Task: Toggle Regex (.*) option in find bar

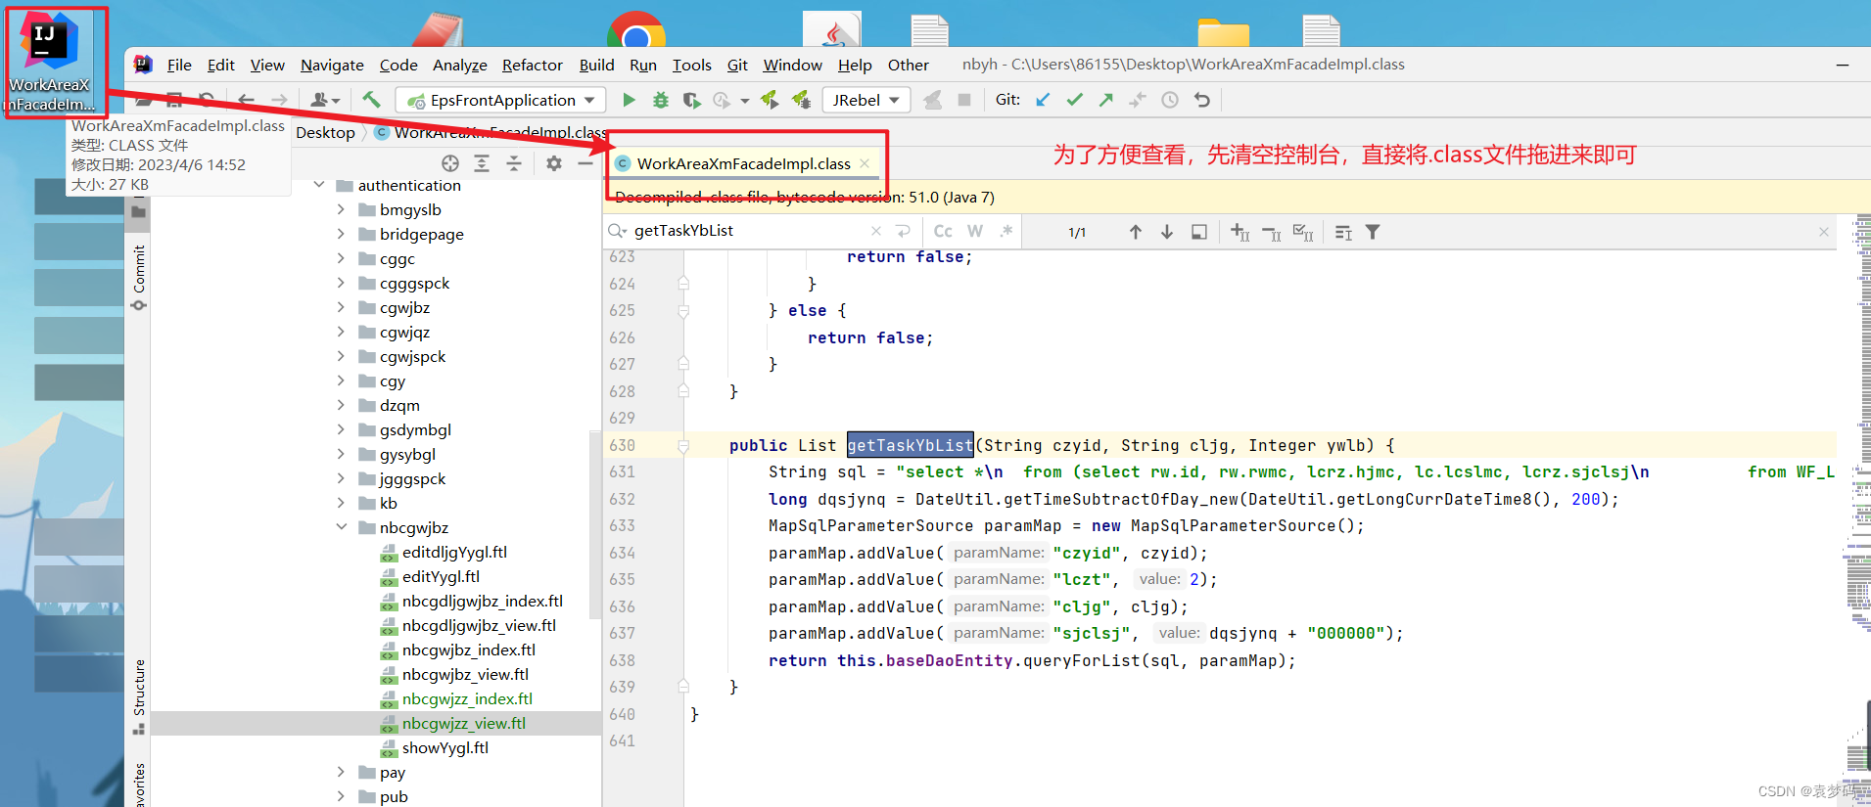Action: click(x=1006, y=231)
